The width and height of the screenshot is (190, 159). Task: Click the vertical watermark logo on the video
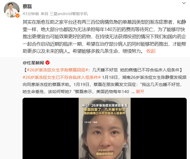coord(125,145)
